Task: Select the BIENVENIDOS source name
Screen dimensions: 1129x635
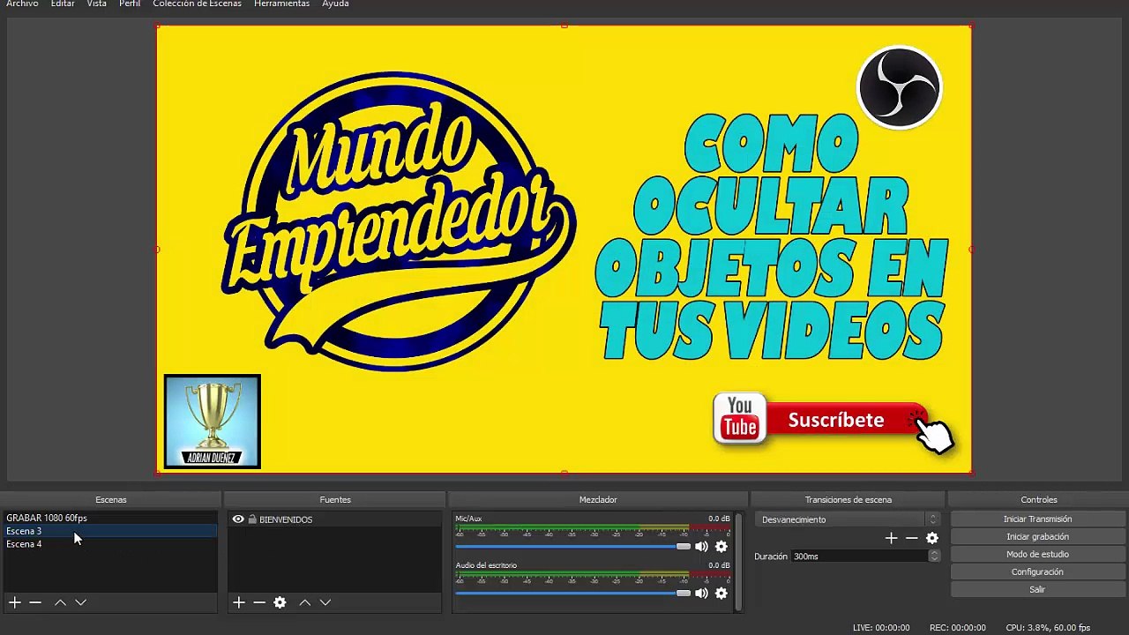Action: click(286, 519)
